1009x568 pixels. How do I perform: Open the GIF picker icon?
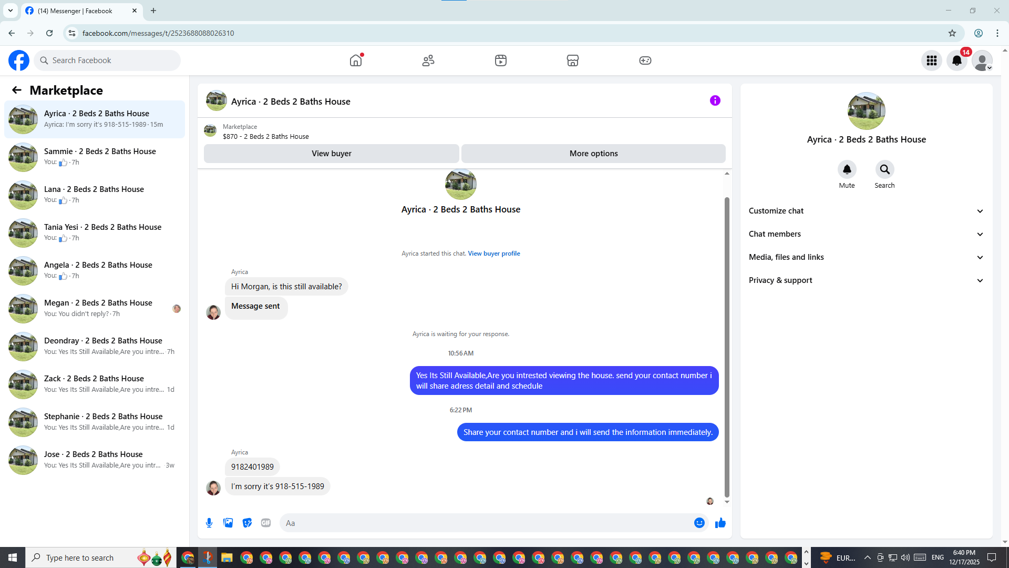tap(266, 523)
